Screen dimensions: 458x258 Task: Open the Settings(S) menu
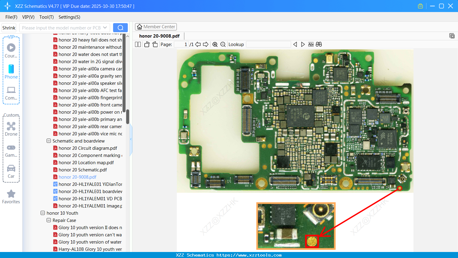(69, 17)
